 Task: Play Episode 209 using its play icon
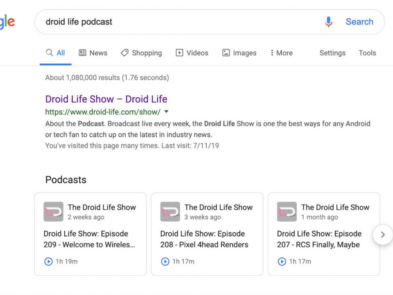pos(48,262)
